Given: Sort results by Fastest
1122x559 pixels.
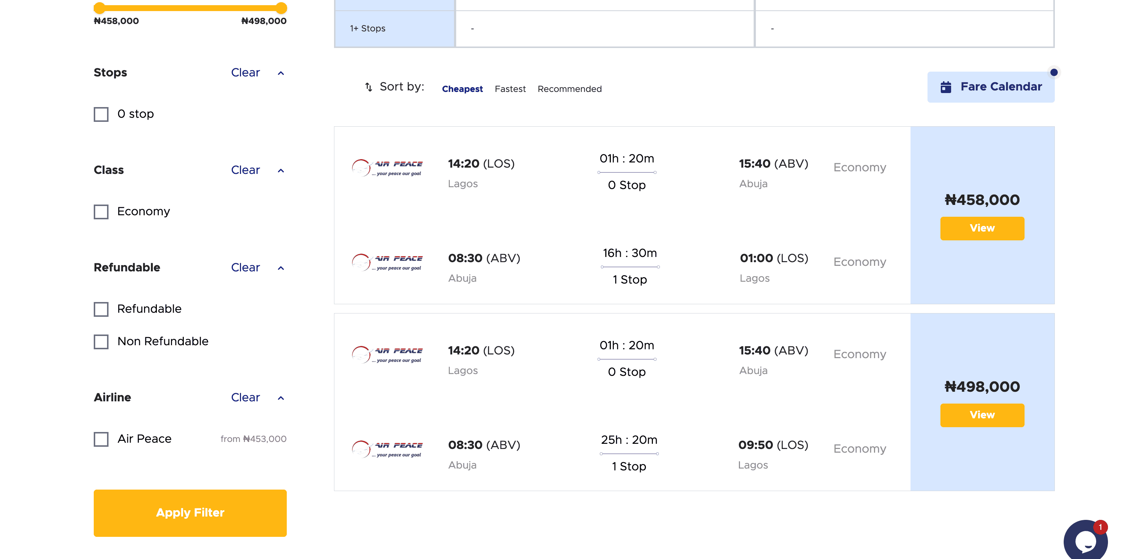Looking at the screenshot, I should [510, 89].
